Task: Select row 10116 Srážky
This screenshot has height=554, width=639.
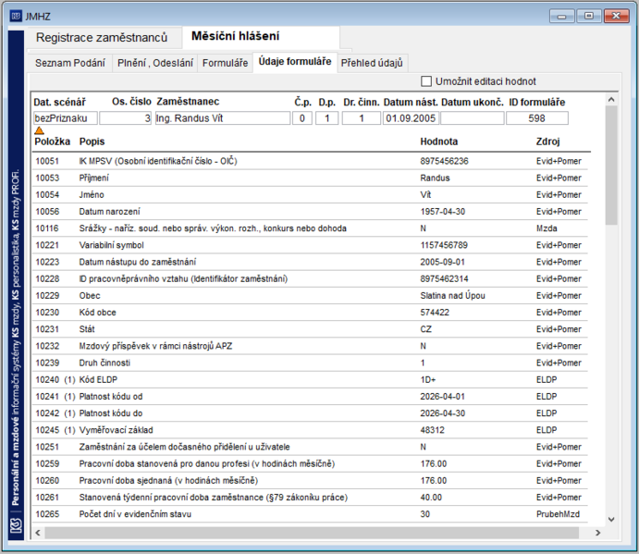Action: (310, 228)
